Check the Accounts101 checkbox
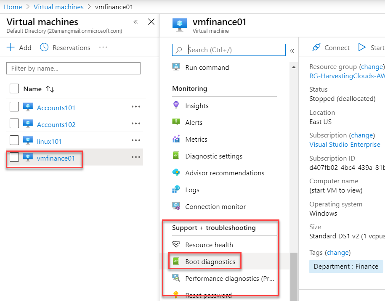The height and width of the screenshot is (301, 385). pyautogui.click(x=14, y=107)
